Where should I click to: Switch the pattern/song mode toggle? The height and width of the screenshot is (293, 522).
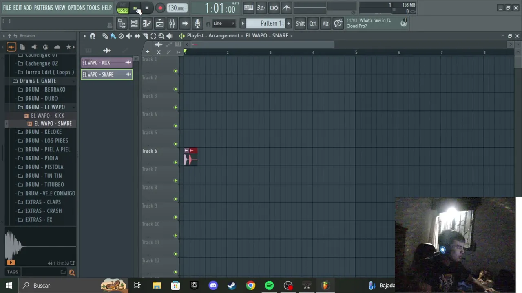(122, 8)
